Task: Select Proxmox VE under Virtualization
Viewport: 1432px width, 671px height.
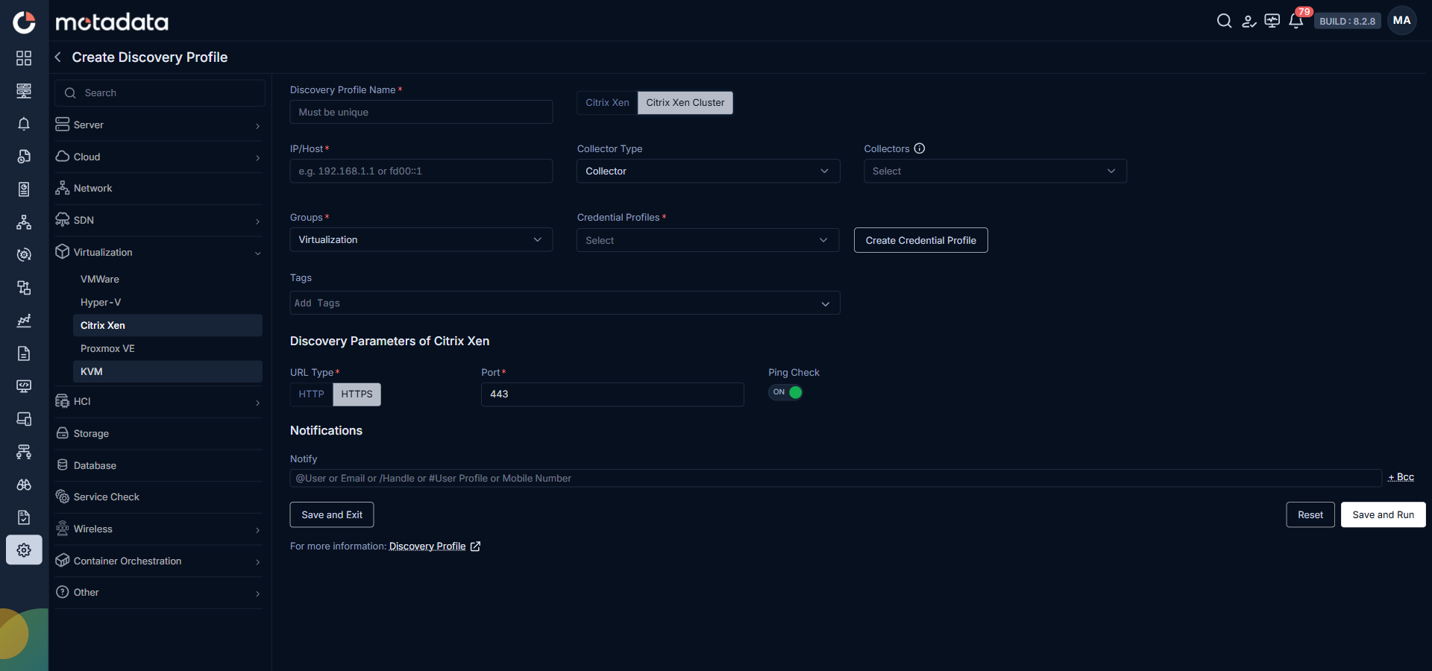Action: 168,348
